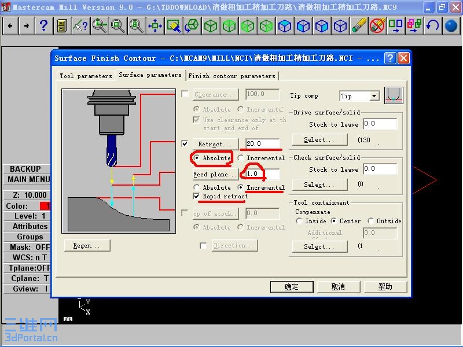Click Select under Check surface/solid

click(319, 184)
